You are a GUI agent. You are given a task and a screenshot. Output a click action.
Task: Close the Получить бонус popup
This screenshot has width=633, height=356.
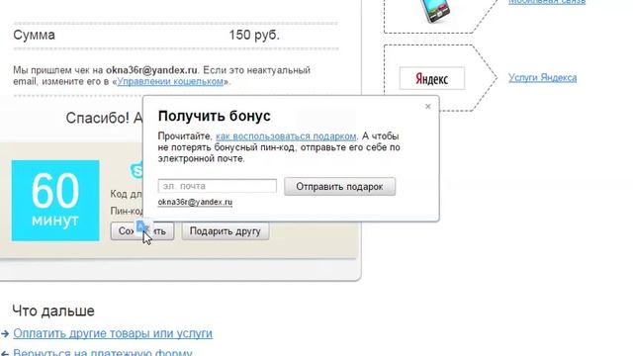428,107
